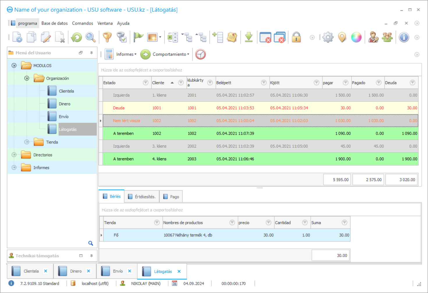Open the Informes dropdown
The height and width of the screenshot is (293, 428).
[x=126, y=54]
